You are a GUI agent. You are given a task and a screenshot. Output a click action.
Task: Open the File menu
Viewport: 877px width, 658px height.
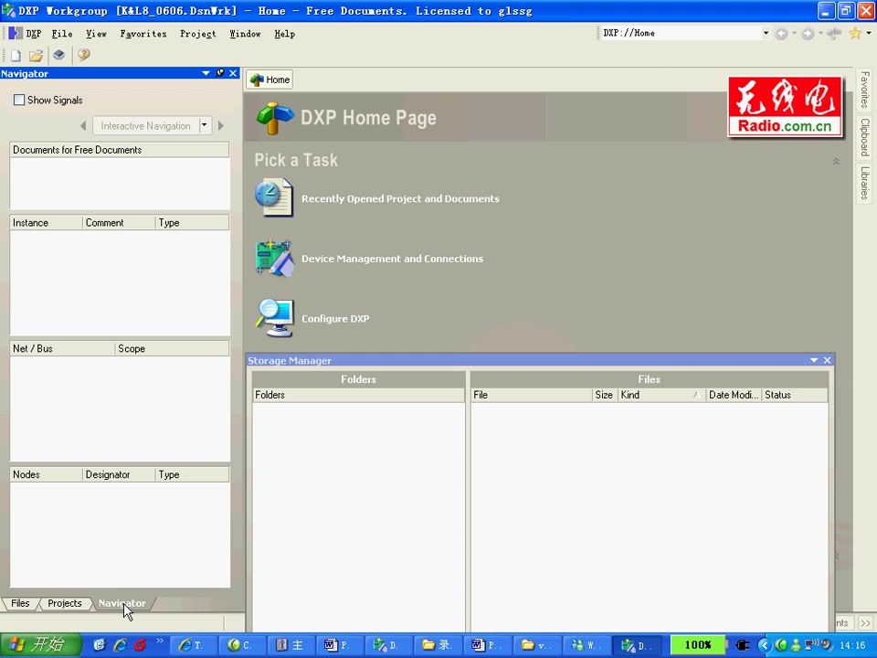coord(62,34)
